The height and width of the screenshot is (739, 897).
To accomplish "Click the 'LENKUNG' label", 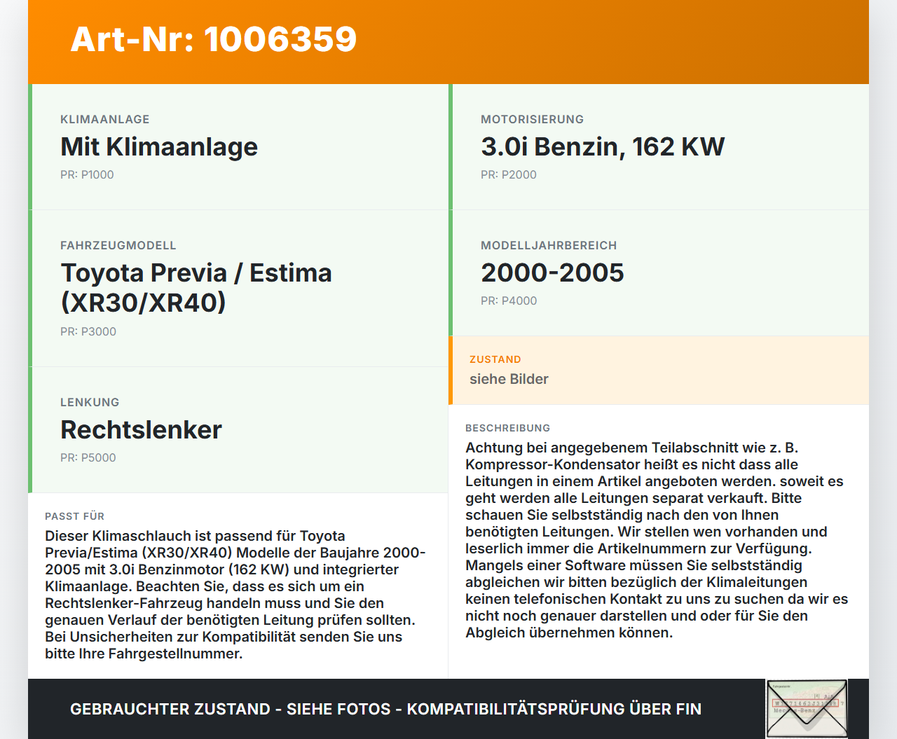I will 90,403.
